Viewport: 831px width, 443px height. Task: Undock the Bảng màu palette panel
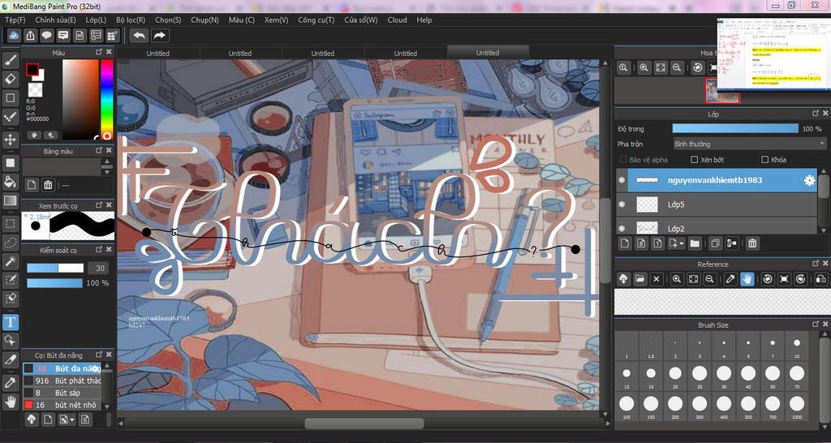click(x=98, y=150)
